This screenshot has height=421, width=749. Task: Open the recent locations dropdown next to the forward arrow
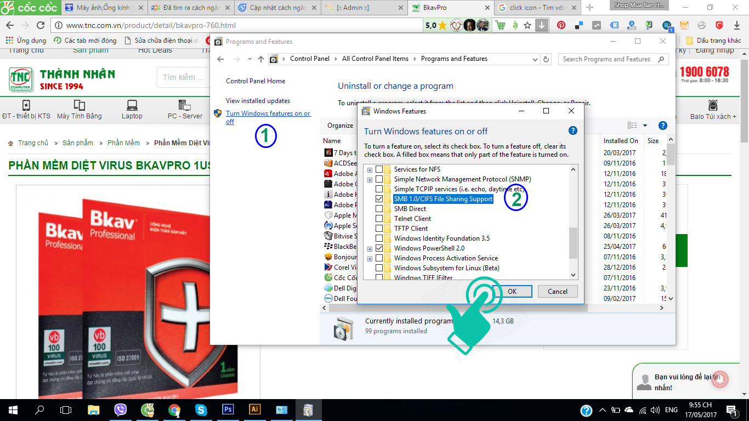(250, 59)
